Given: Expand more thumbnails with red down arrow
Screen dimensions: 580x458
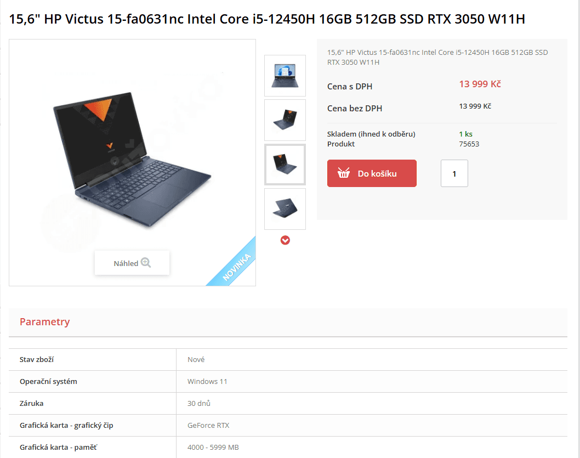Looking at the screenshot, I should (x=285, y=240).
